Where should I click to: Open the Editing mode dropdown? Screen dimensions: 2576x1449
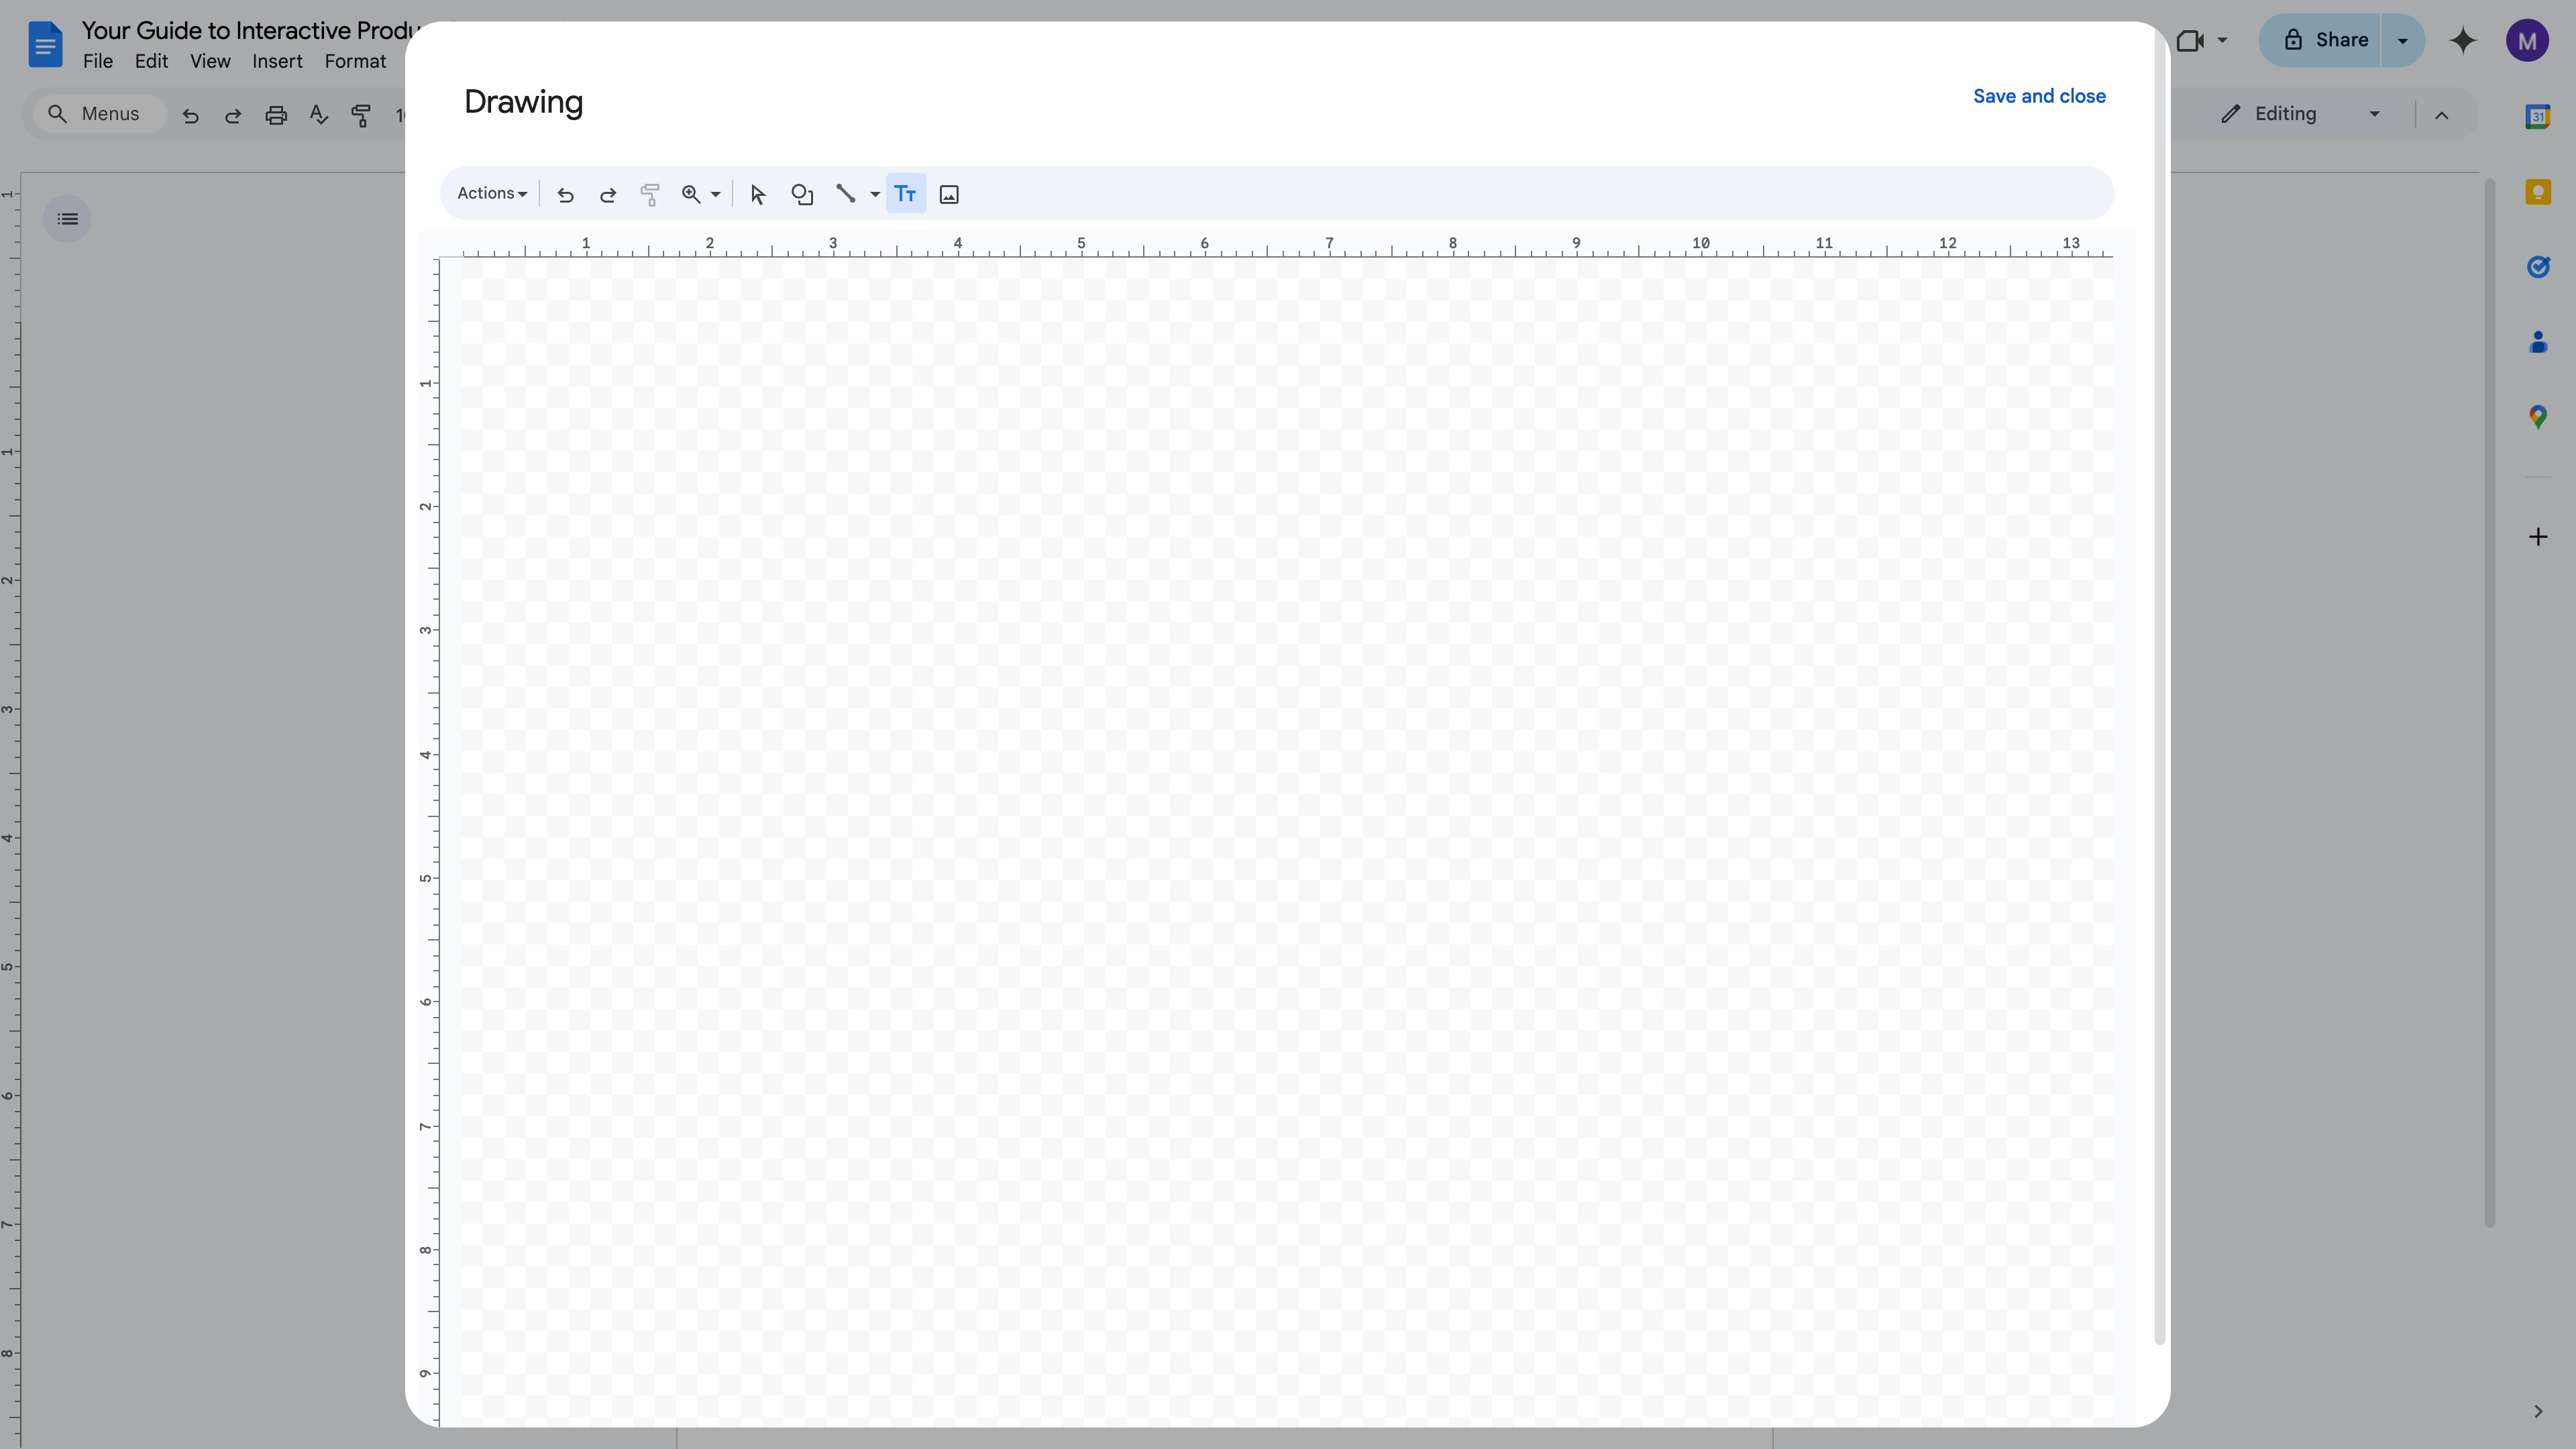point(2301,114)
